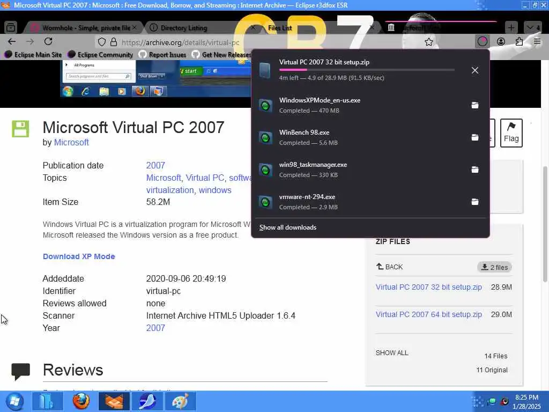Go back with the browser back arrow
This screenshot has height=412, width=549.
point(12,42)
